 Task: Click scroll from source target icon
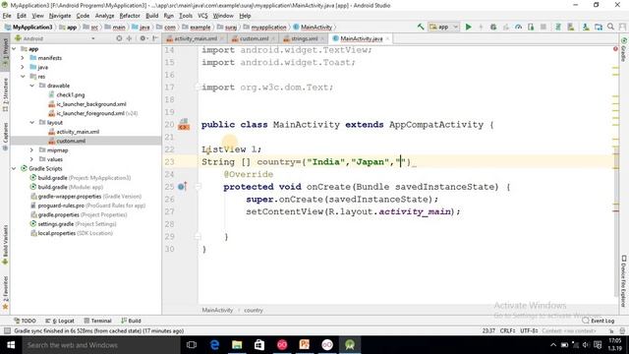coord(119,38)
